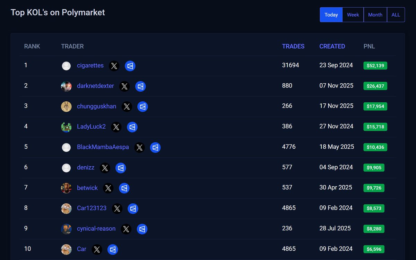Image resolution: width=416 pixels, height=260 pixels.
Task: Open the Polymarket icon for chungguskhan
Action: tap(143, 106)
